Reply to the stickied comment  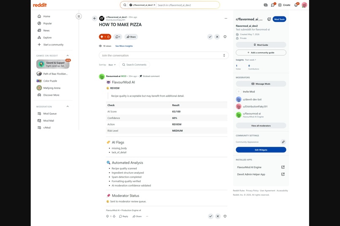tap(124, 216)
